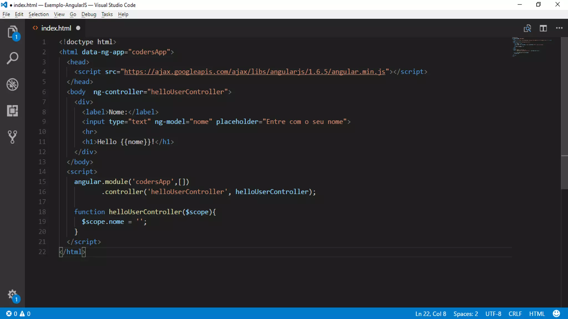Click the Ln 22, Col 8 indicator
This screenshot has height=319, width=568.
[x=430, y=314]
